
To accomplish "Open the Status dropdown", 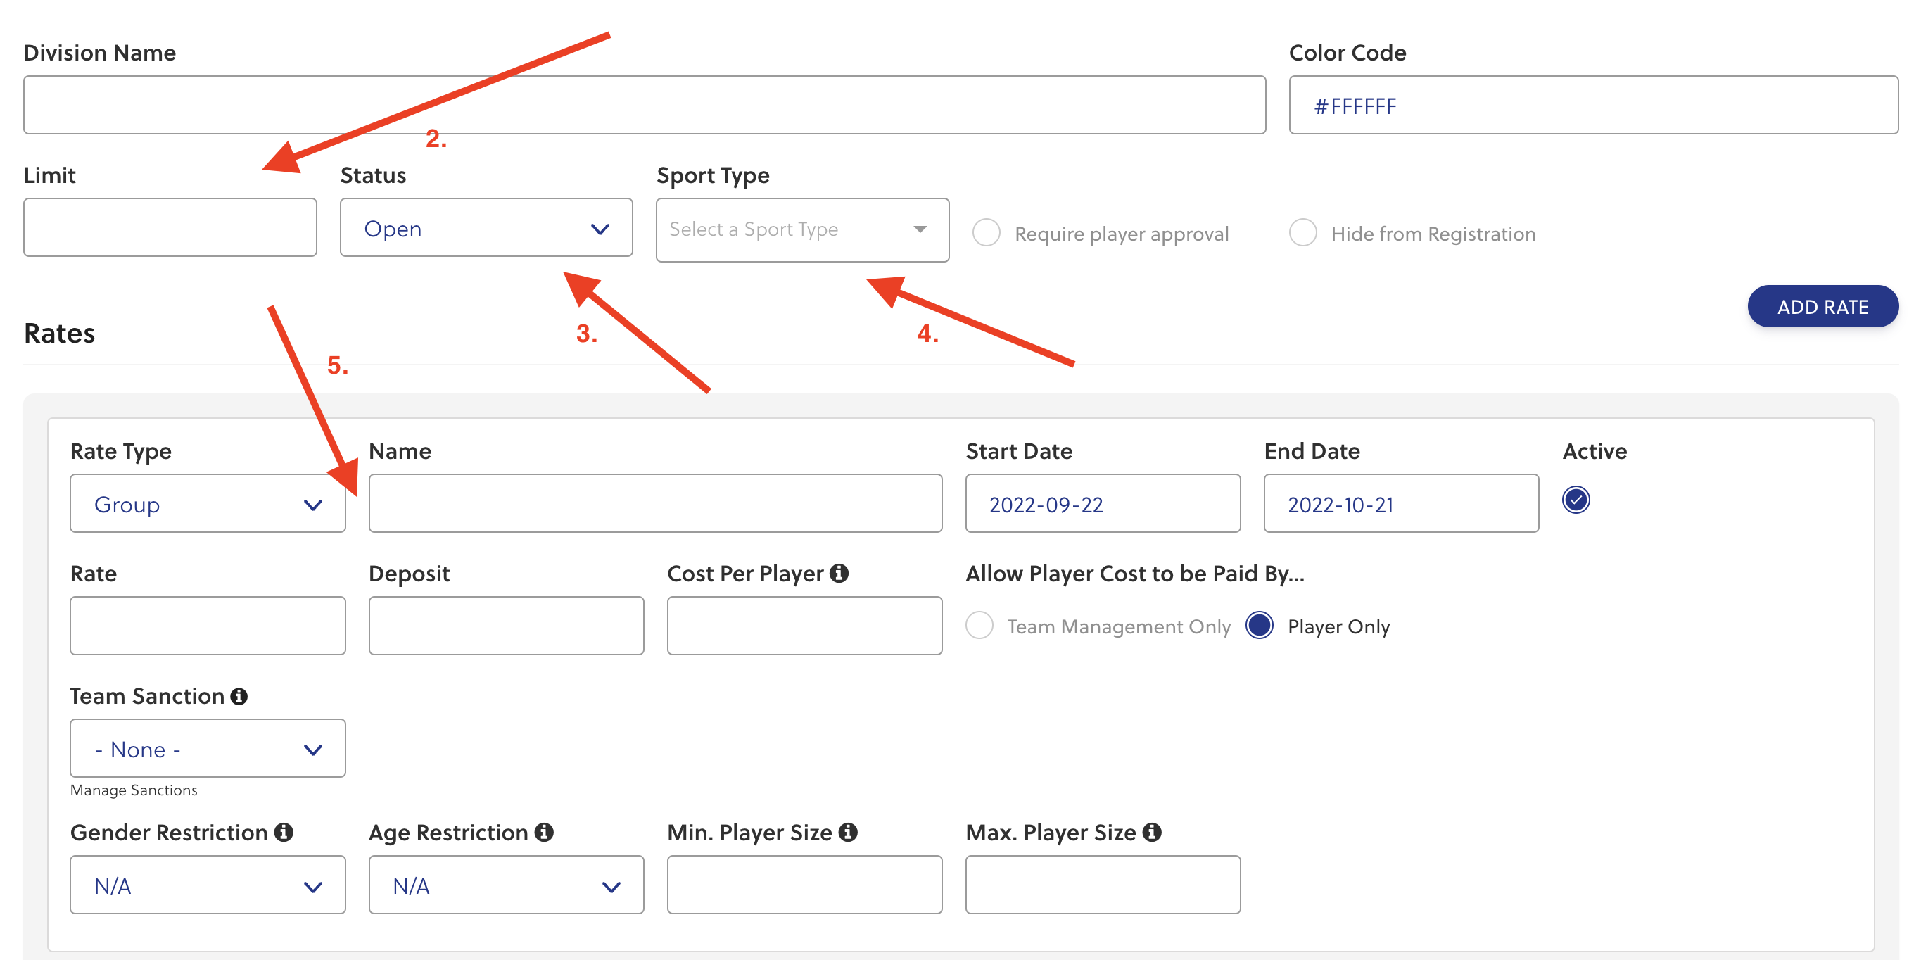I will [486, 227].
